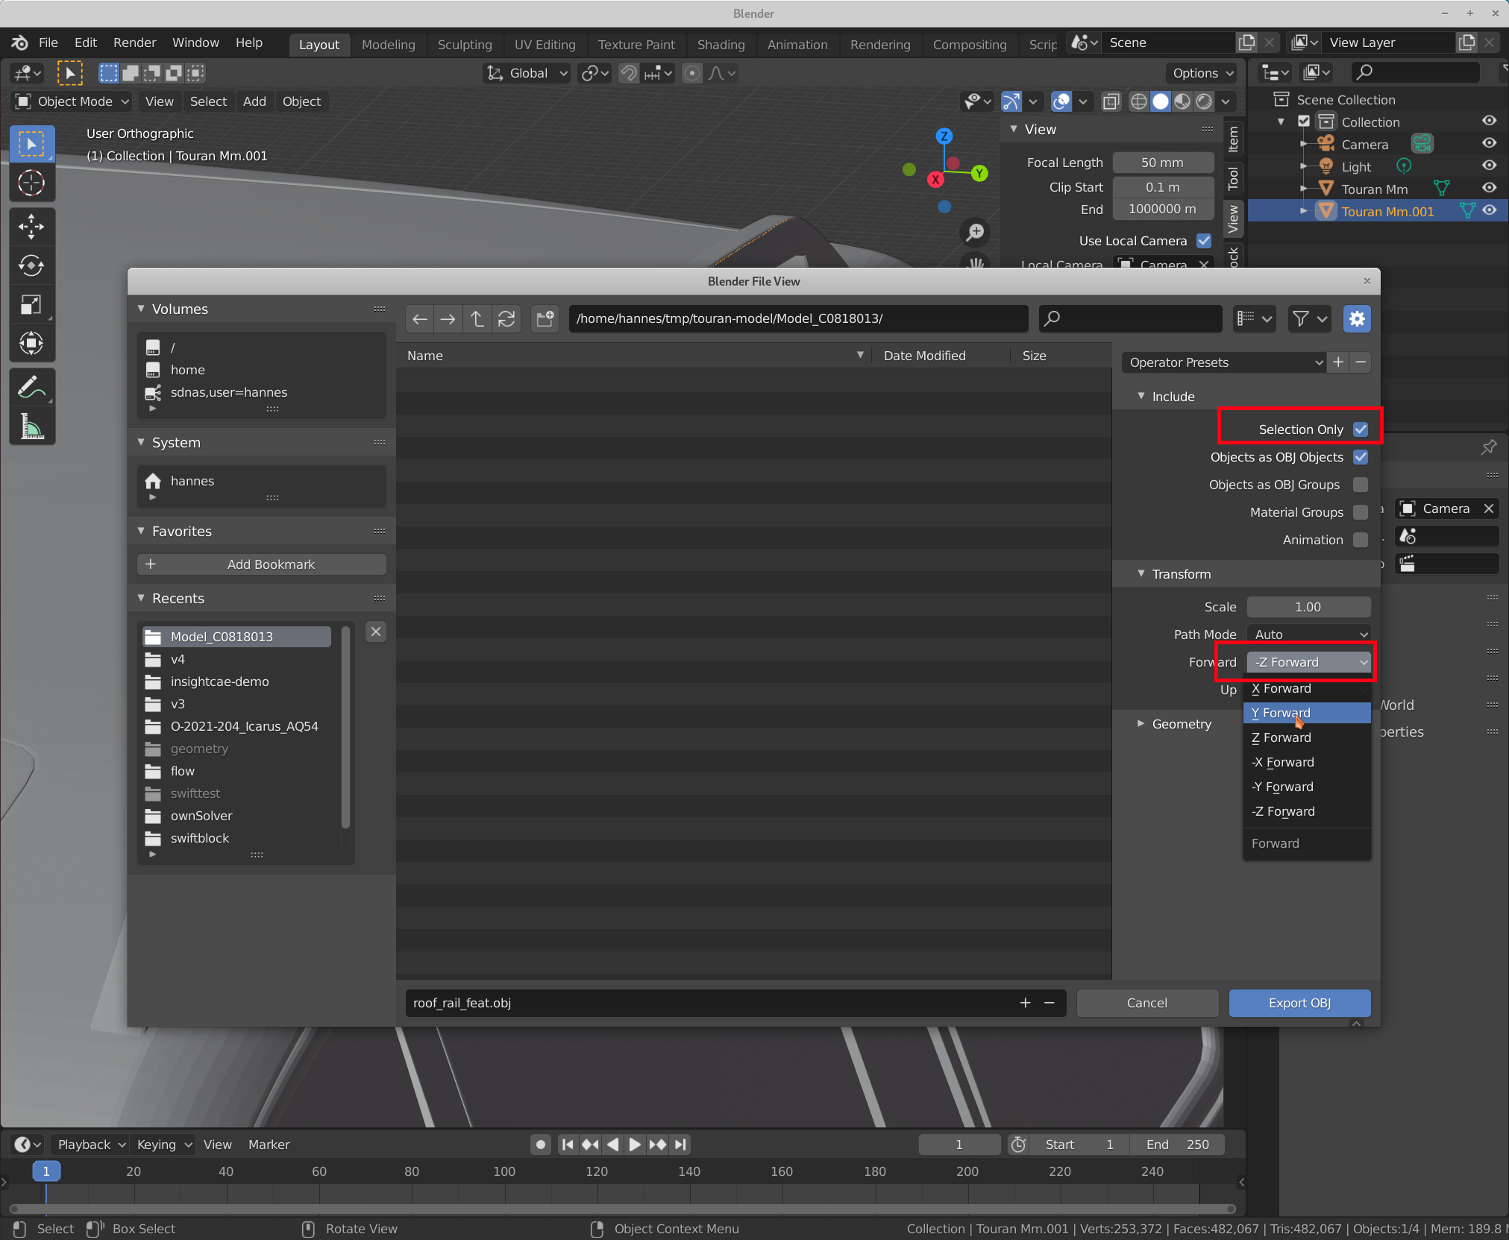Select the Move tool in left toolbar

point(31,227)
